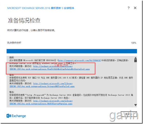Open the Win2k16LSARollupUpdateNotInstalled.aspx link
Image resolution: width=143 pixels, height=124 pixels.
point(50,69)
